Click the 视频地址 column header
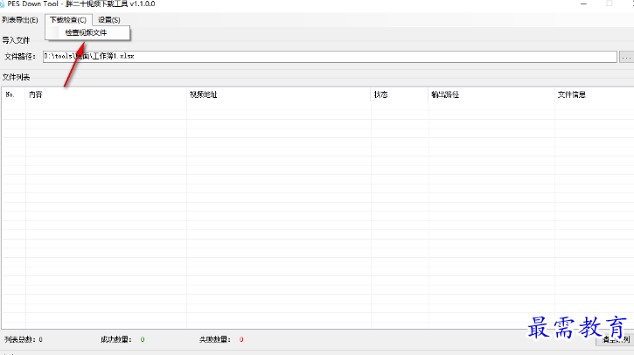 279,94
